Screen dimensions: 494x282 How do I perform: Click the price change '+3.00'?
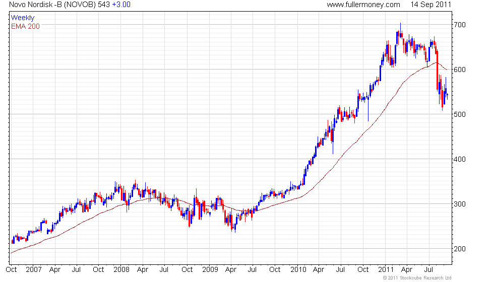pyautogui.click(x=121, y=5)
